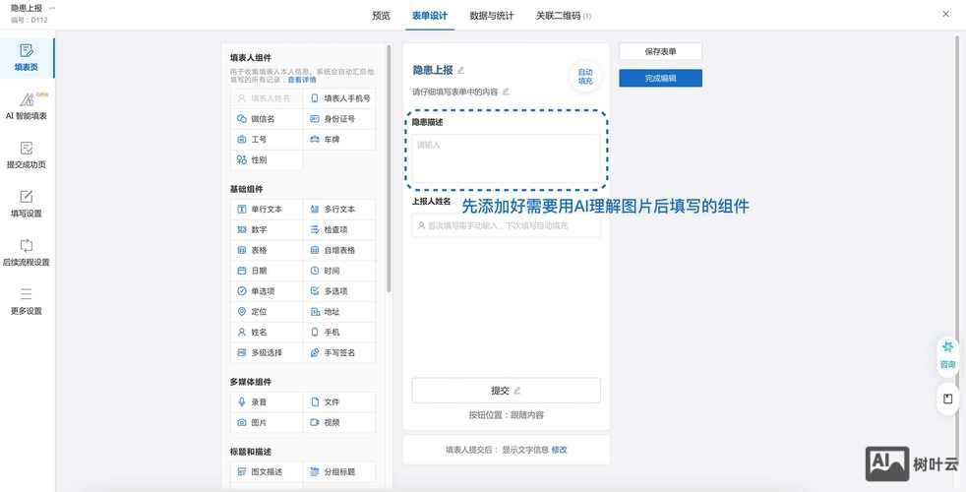
Task: Add 定位 component
Action: point(267,312)
